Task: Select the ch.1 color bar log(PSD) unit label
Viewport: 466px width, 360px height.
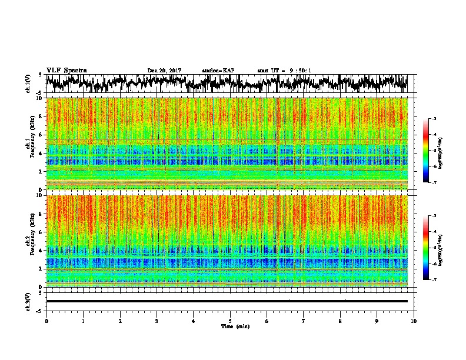Action: tap(441, 153)
